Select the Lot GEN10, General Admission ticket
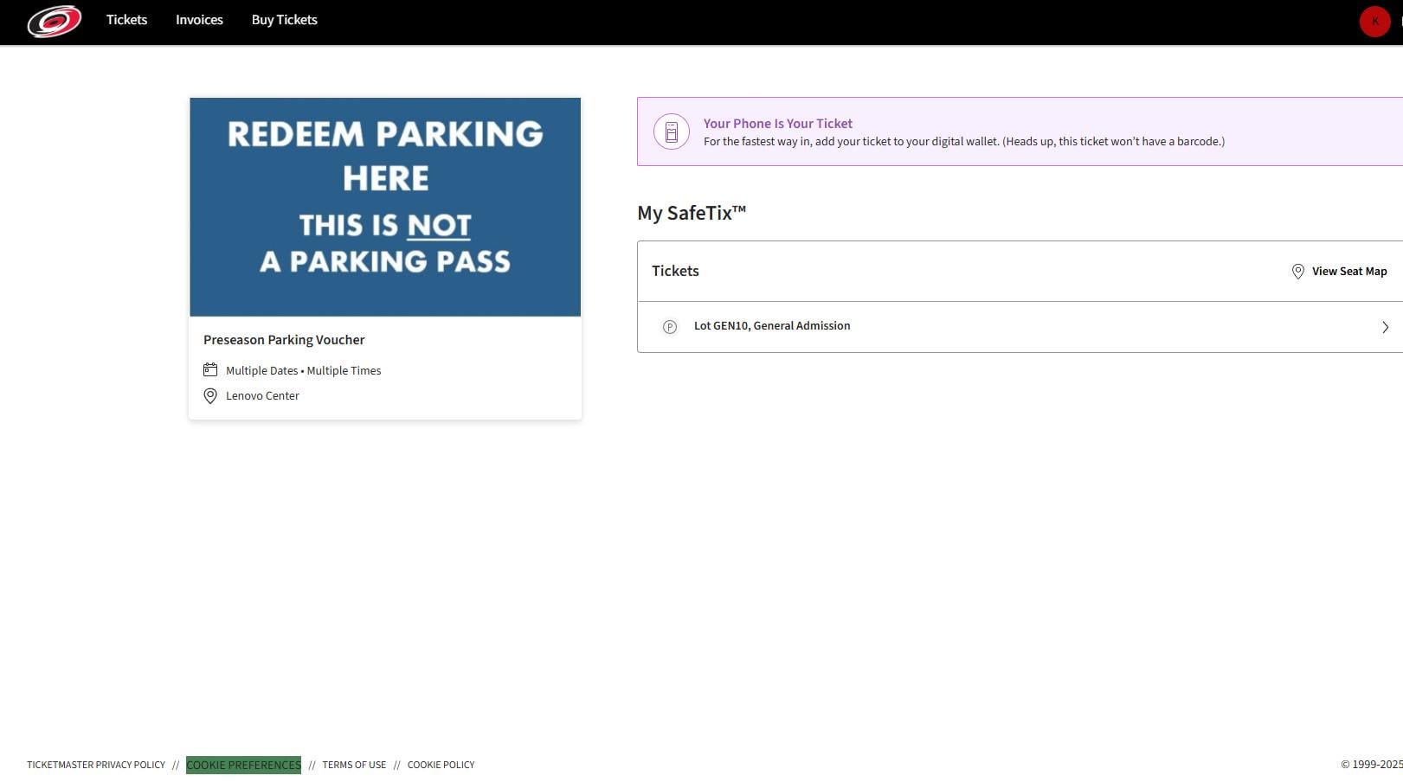Image resolution: width=1403 pixels, height=782 pixels. [771, 325]
